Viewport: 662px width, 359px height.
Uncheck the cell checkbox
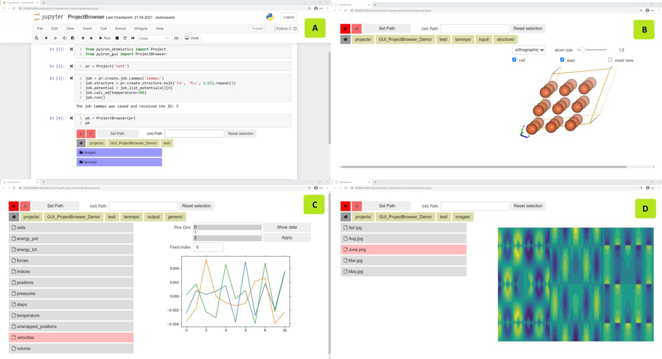(x=515, y=60)
